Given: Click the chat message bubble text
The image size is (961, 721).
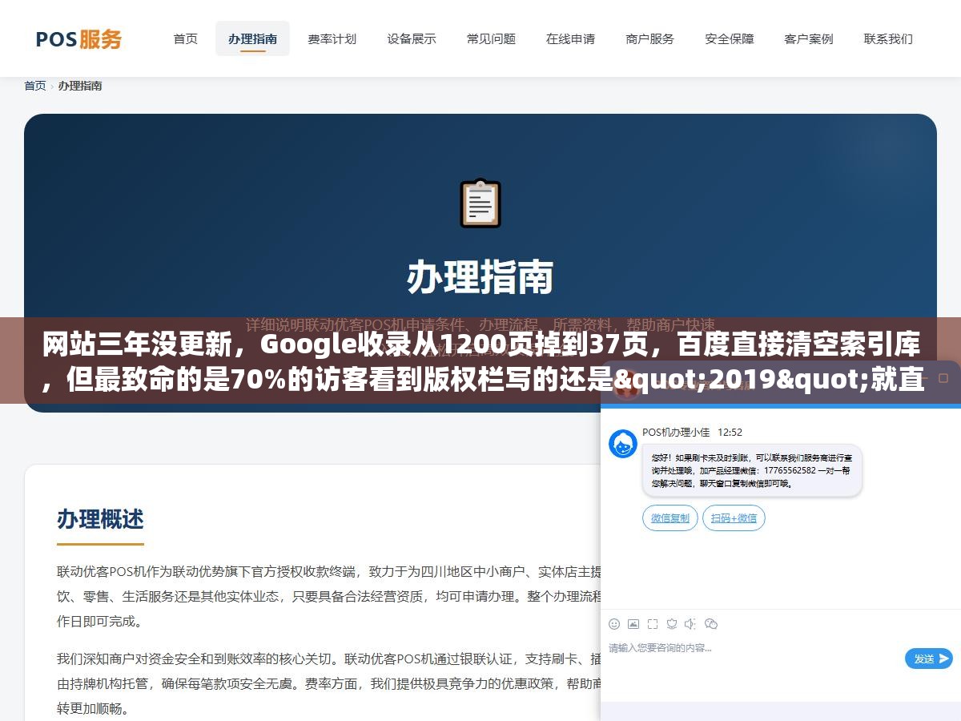Looking at the screenshot, I should tap(752, 470).
